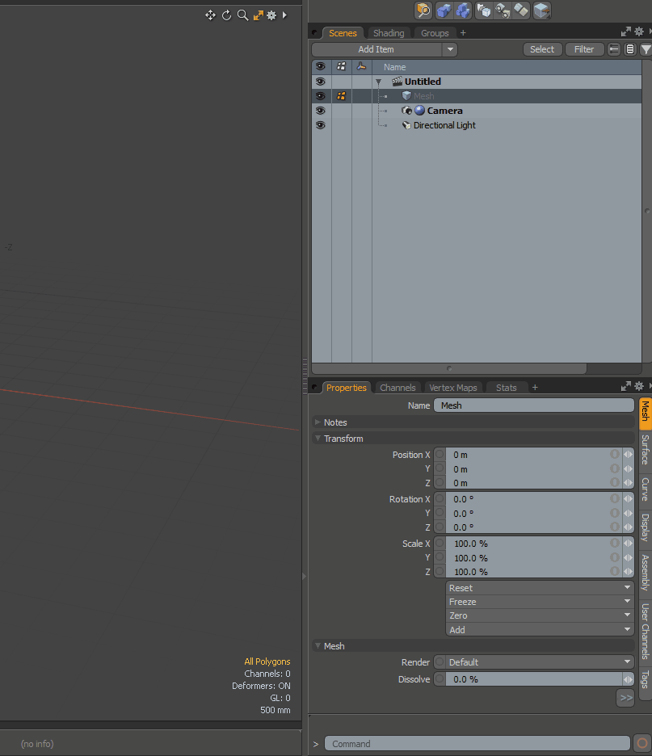Image resolution: width=652 pixels, height=756 pixels.
Task: Add a new tab next to Groups
Action: click(463, 33)
